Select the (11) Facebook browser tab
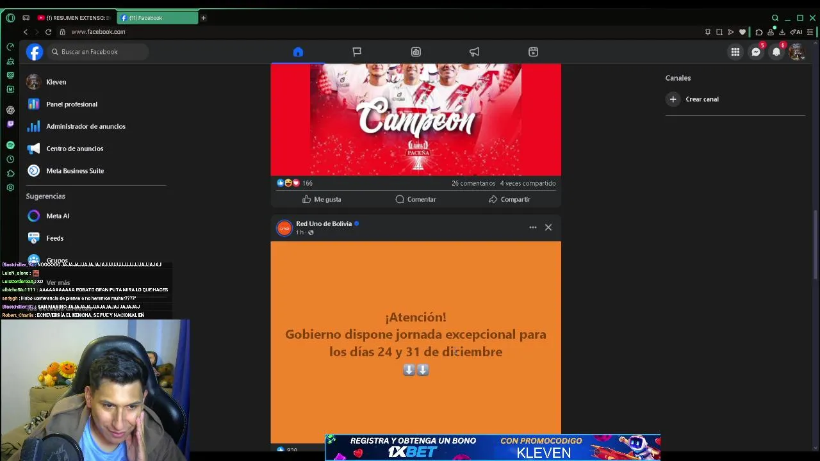The width and height of the screenshot is (820, 461). tap(157, 18)
